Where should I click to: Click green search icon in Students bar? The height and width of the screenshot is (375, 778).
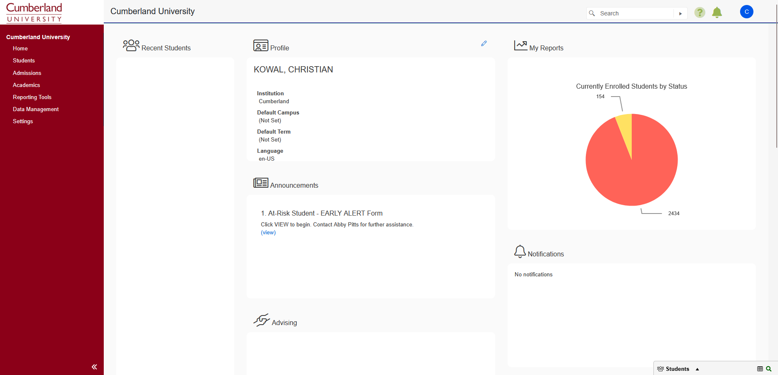click(769, 369)
